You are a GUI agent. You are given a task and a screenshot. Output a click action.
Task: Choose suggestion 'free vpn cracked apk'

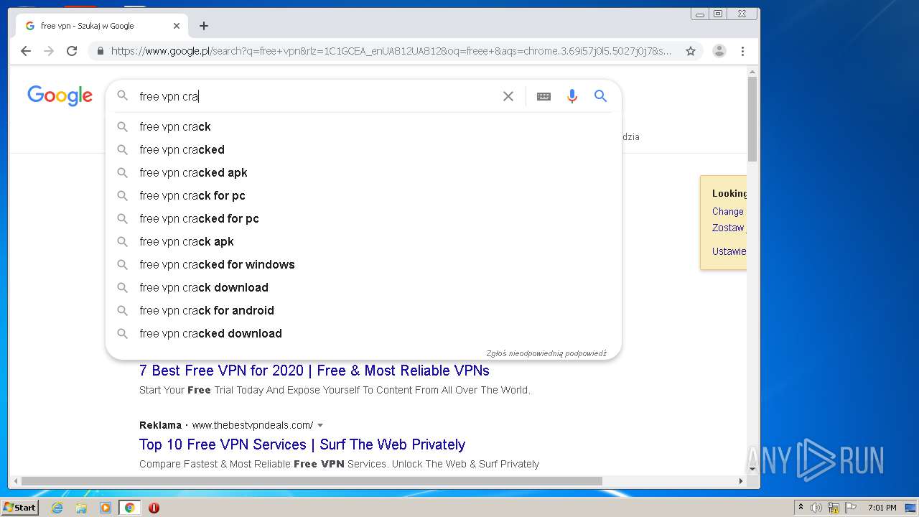pyautogui.click(x=363, y=172)
